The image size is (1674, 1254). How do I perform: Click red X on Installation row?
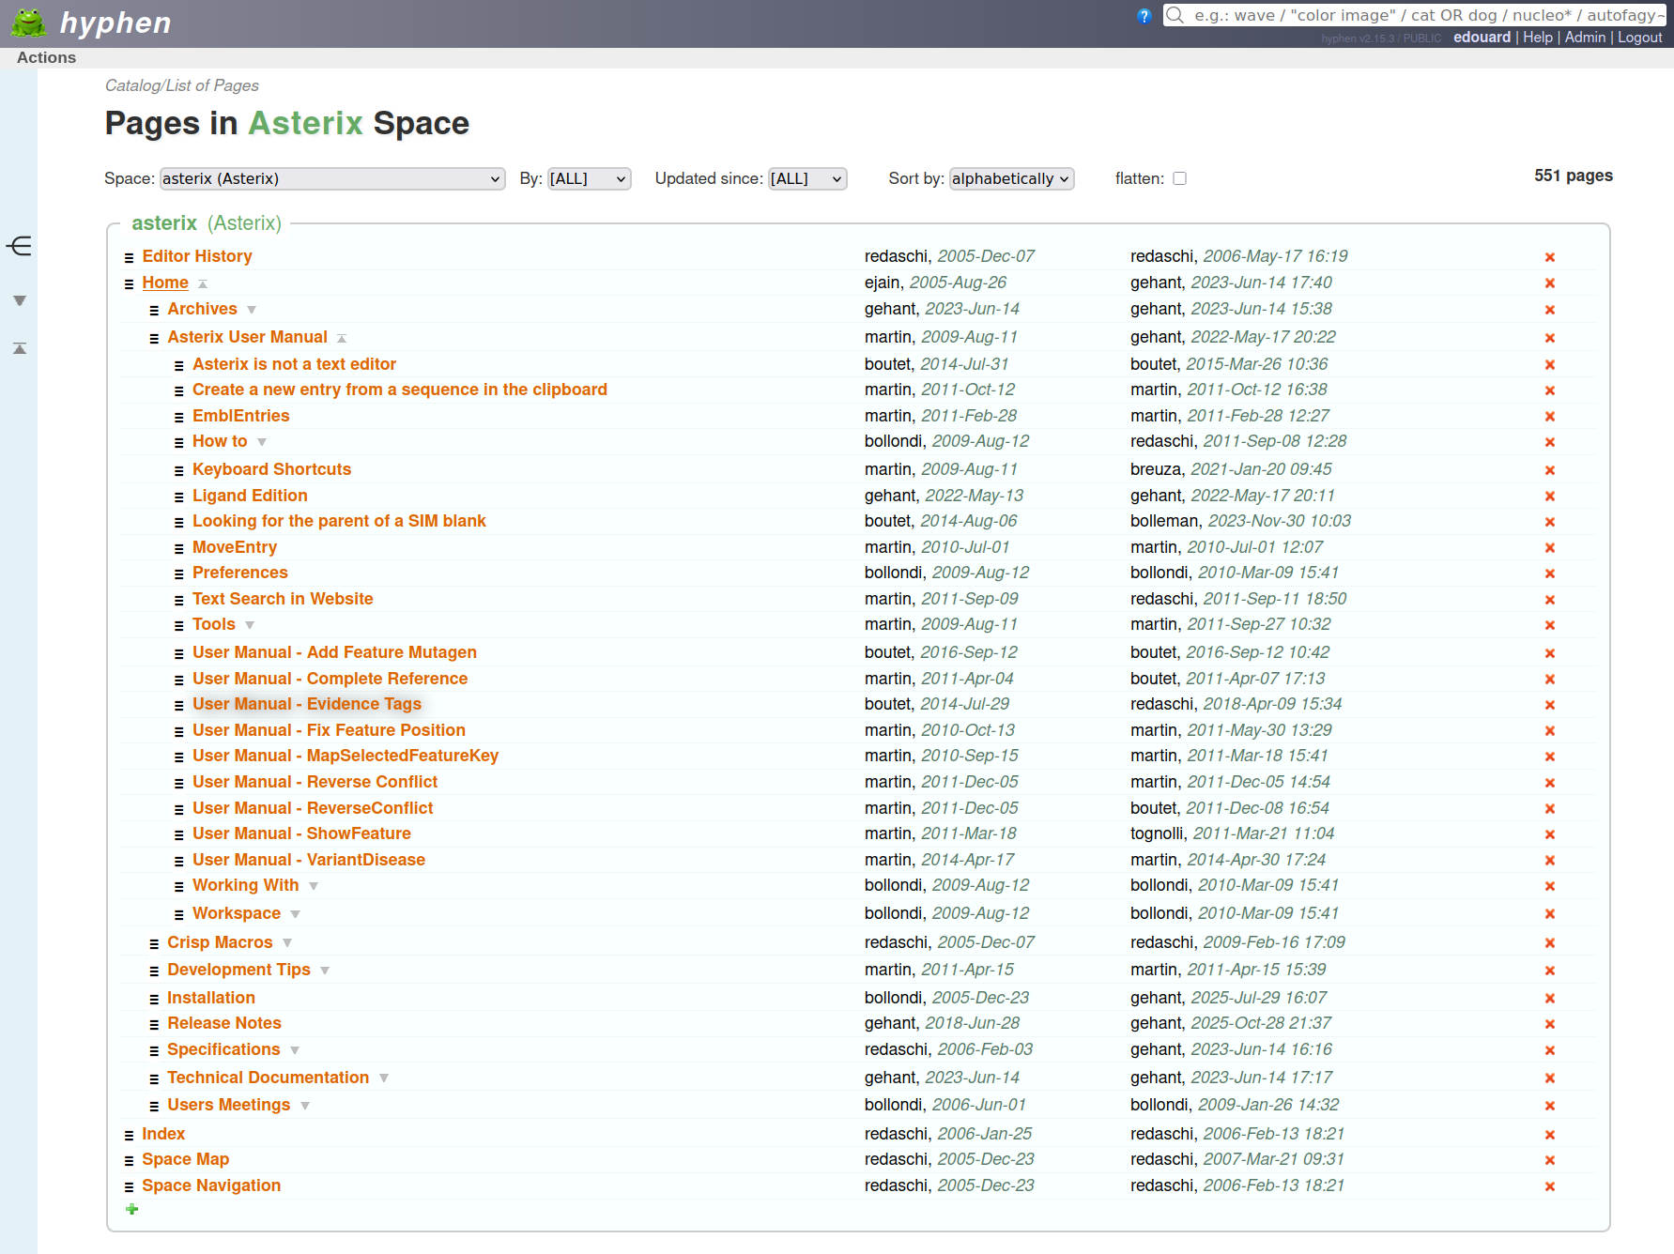1550,999
